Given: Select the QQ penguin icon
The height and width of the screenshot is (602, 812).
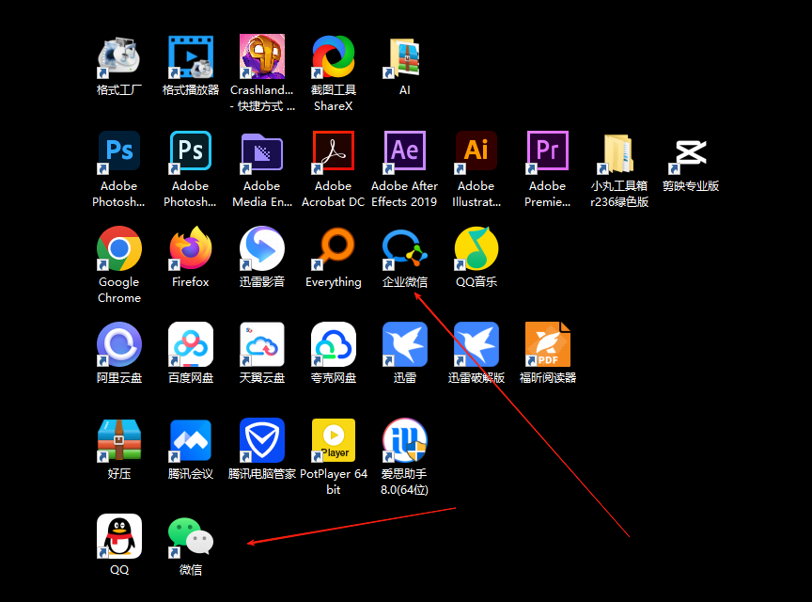Looking at the screenshot, I should click(119, 536).
